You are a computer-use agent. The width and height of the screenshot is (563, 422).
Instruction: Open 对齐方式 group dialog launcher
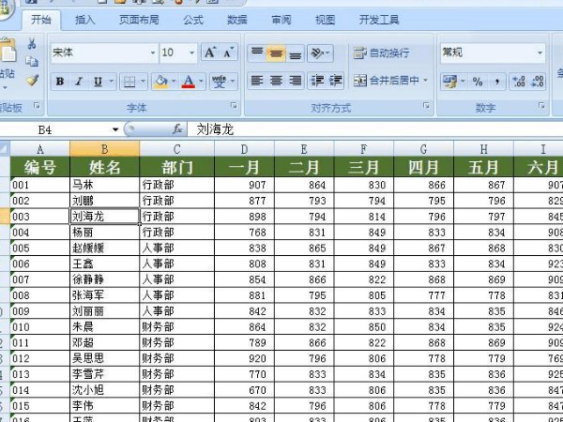tap(426, 105)
